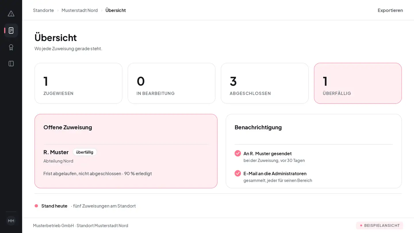Click the Beispielansicht badge in footer

379,226
